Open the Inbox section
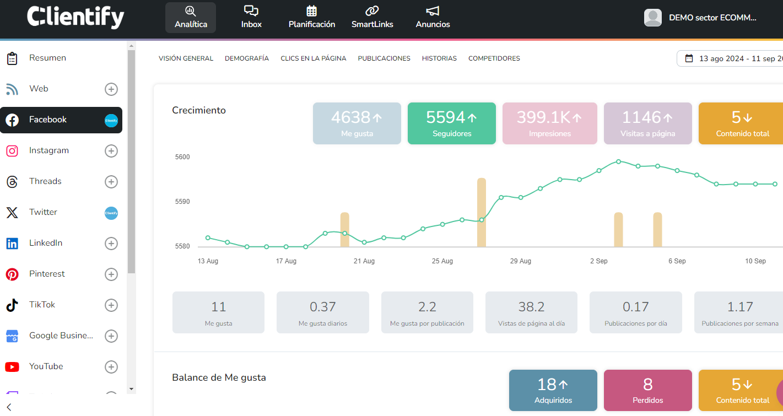The height and width of the screenshot is (416, 783). coord(251,17)
